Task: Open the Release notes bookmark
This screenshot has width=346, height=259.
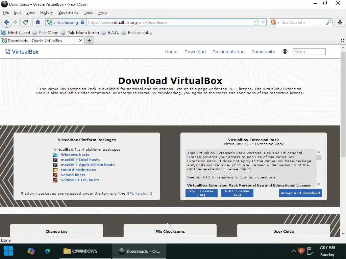Action: pos(137,33)
